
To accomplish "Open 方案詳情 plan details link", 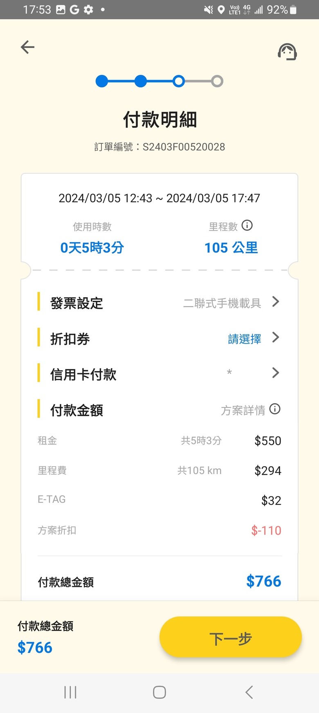I will click(x=243, y=410).
